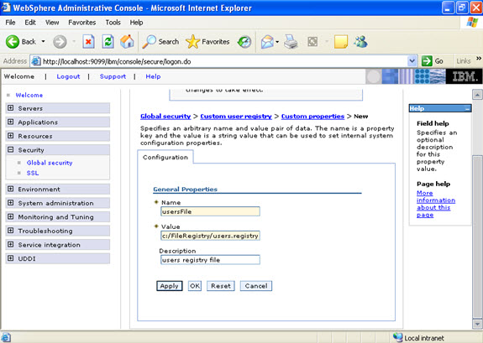The width and height of the screenshot is (483, 343).
Task: Click the Logout link
Action: click(x=68, y=76)
